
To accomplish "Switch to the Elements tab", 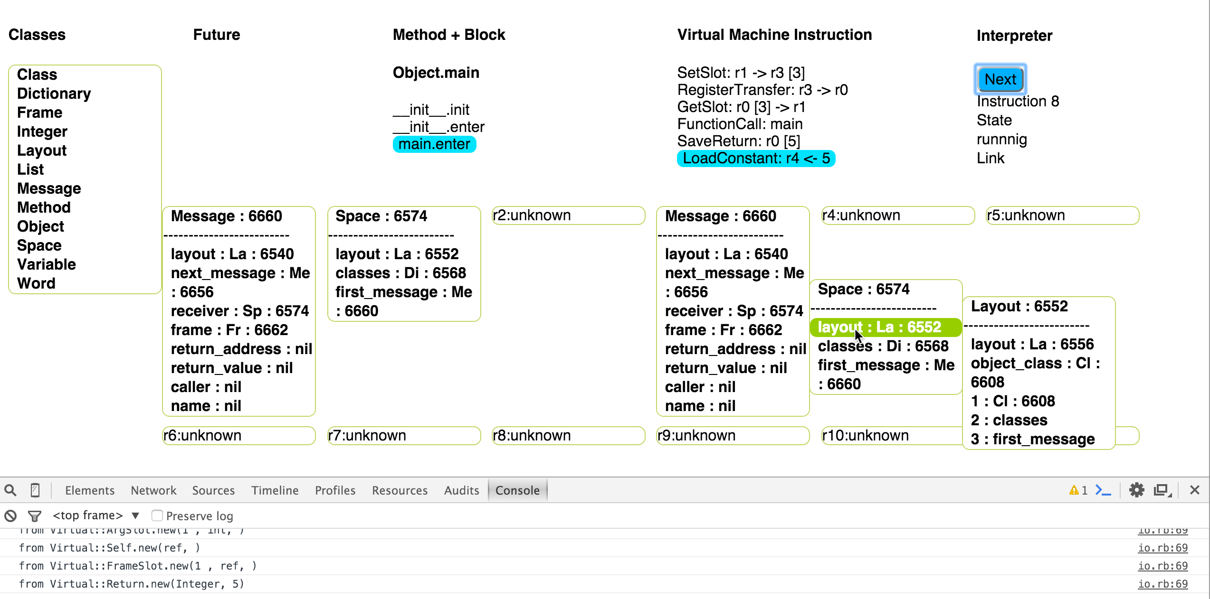I will 90,490.
